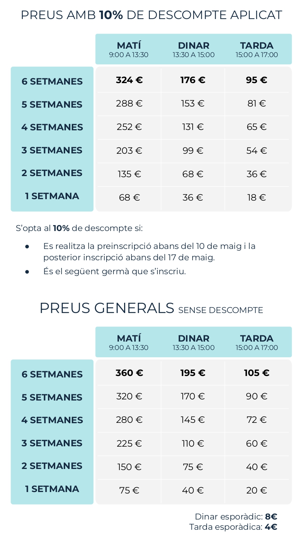302x540 pixels.
Task: Click the 131 € four-week lunch price
Action: 193,127
